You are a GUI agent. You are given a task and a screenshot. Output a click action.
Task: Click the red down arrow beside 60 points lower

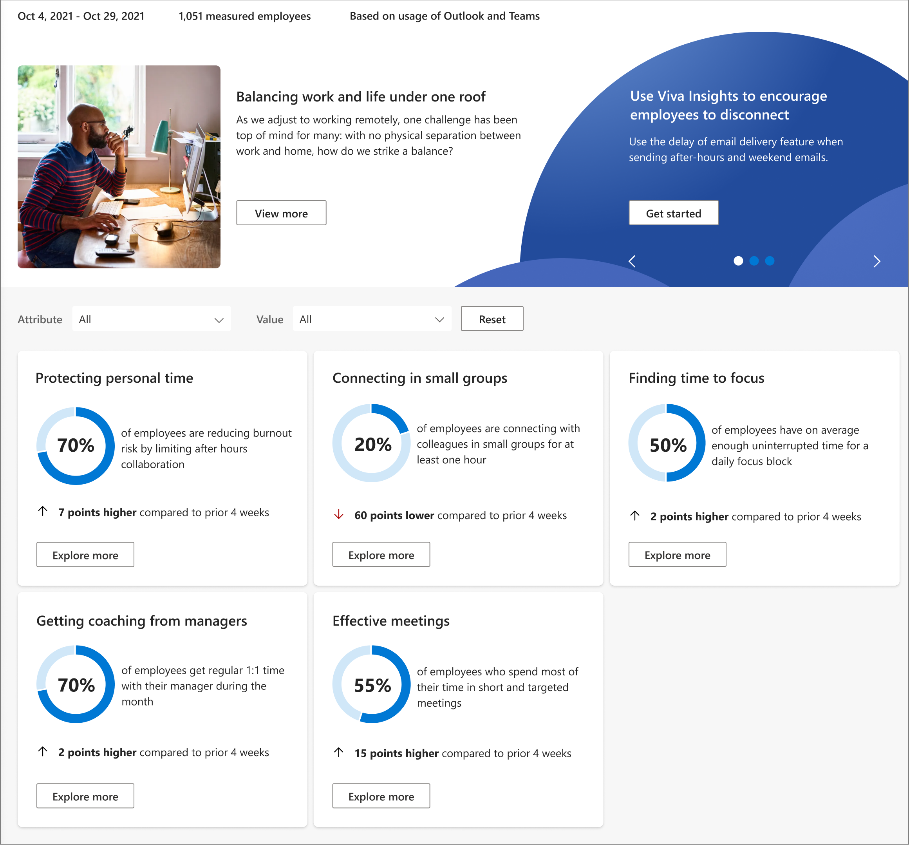pos(339,514)
